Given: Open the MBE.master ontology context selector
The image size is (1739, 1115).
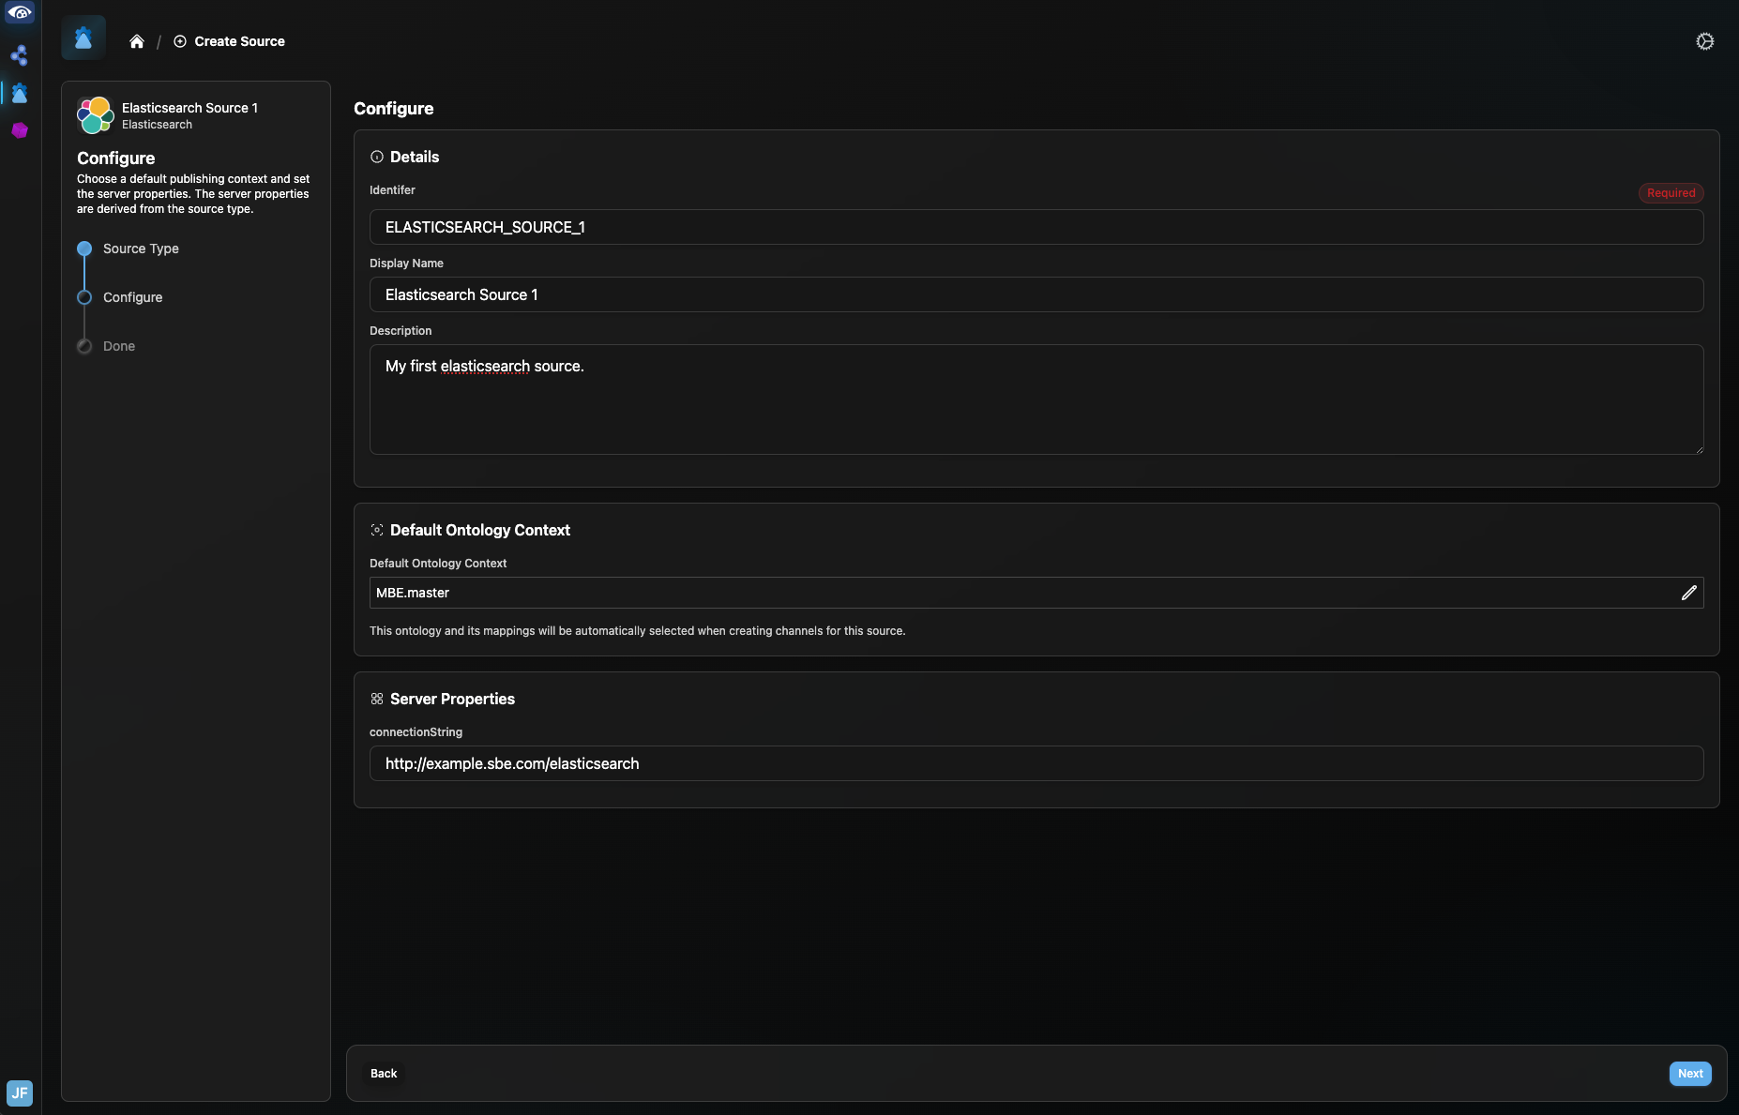Looking at the screenshot, I should pos(1022,593).
